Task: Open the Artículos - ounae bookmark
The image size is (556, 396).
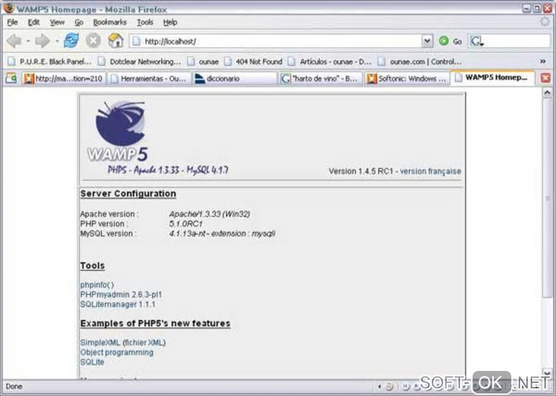Action: tap(329, 62)
